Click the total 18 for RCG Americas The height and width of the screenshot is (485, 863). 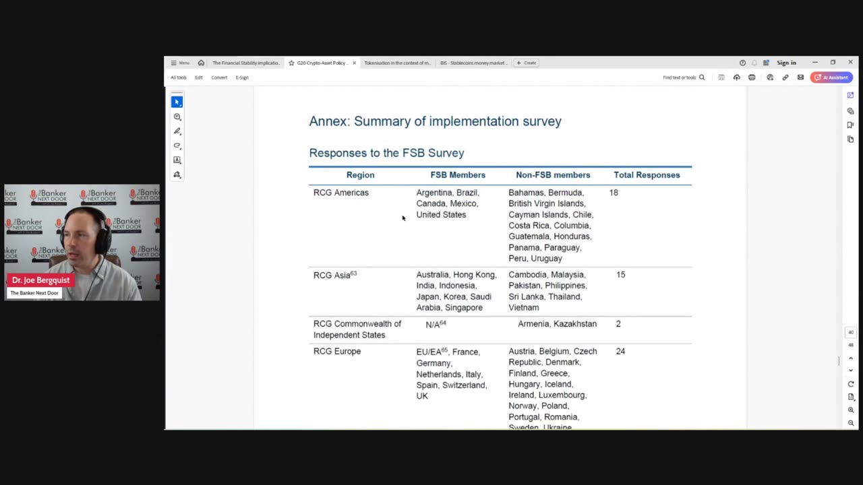click(614, 193)
